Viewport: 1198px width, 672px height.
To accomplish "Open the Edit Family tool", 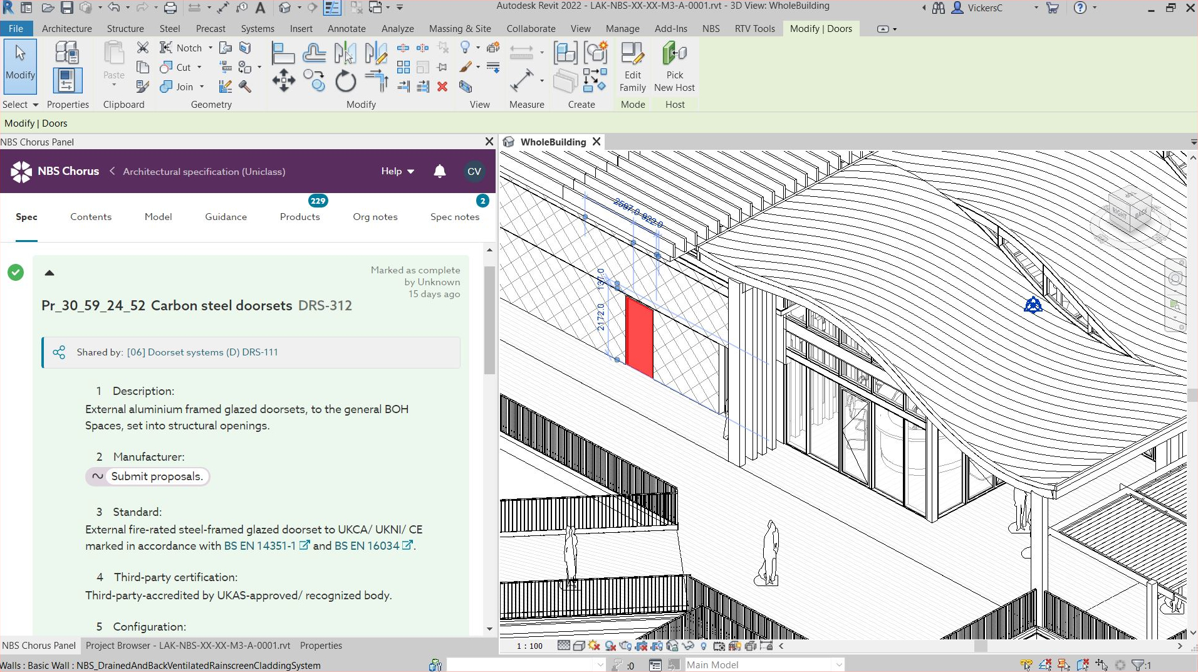I will pyautogui.click(x=632, y=66).
